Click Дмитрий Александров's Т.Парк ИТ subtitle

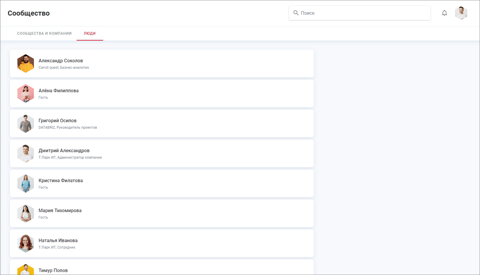tap(70, 157)
